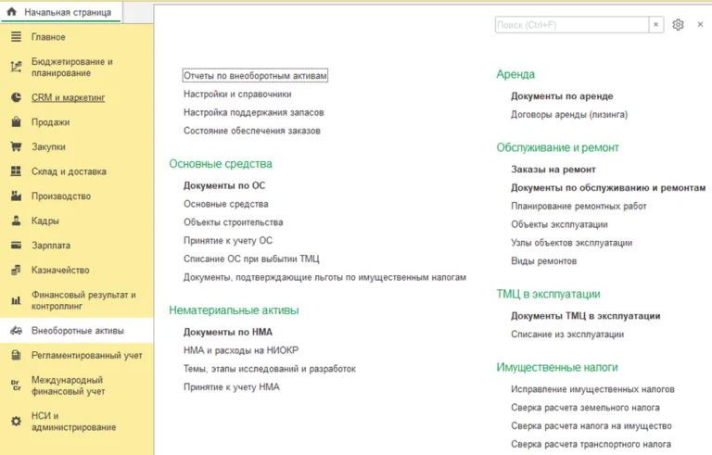Go to Планирование ремонтных работ
The height and width of the screenshot is (455, 712).
click(x=578, y=206)
